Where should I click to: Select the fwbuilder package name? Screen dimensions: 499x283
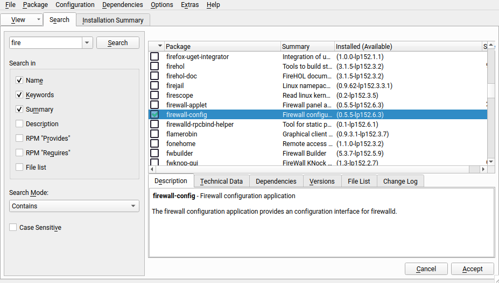coord(179,154)
